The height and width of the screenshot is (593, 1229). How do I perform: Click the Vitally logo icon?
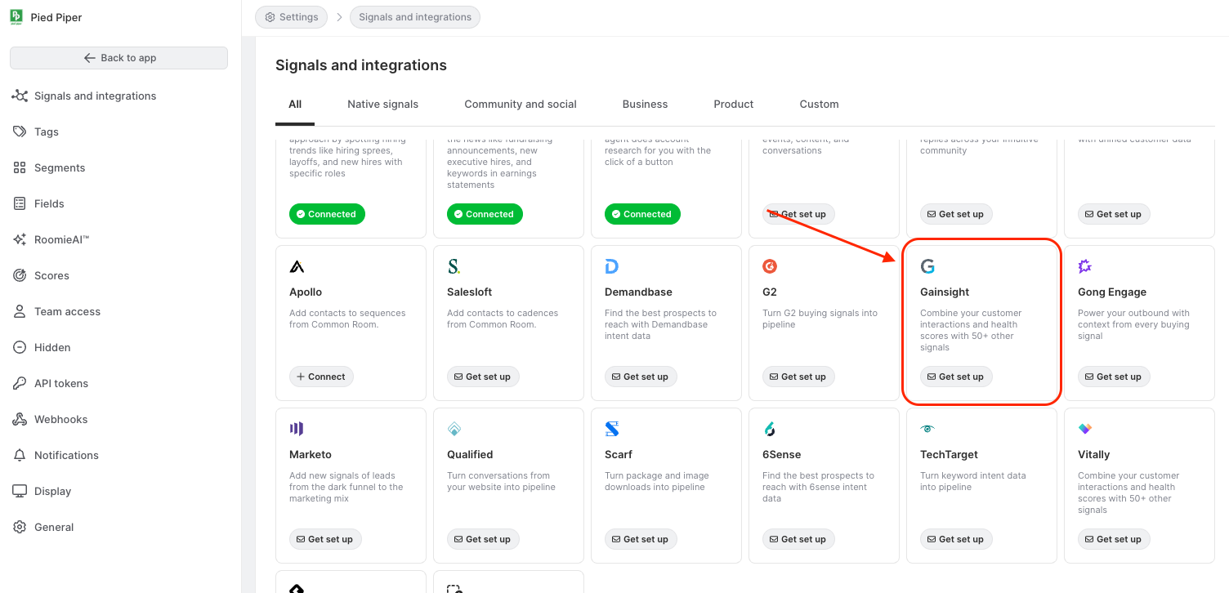click(1085, 429)
